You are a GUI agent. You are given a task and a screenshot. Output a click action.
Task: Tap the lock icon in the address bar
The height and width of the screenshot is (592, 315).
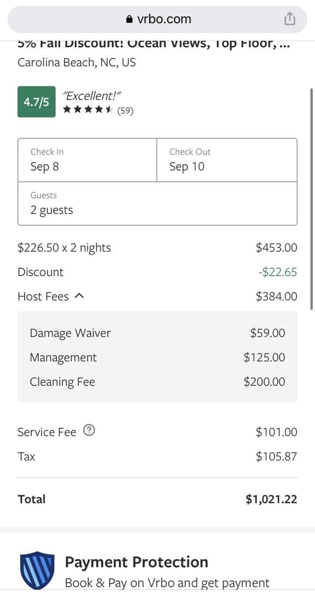click(x=129, y=19)
